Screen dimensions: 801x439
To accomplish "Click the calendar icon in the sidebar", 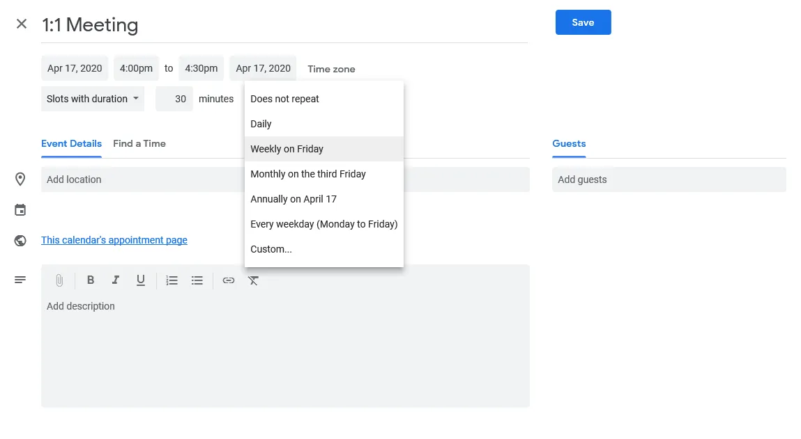I will pos(20,209).
